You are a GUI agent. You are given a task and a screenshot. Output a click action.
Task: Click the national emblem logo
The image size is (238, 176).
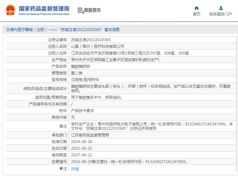pyautogui.click(x=10, y=10)
